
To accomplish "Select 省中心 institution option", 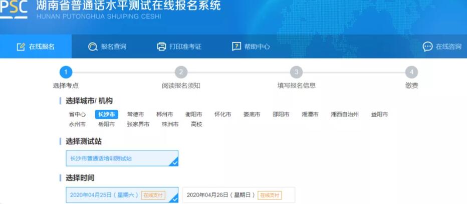I will pyautogui.click(x=77, y=114).
